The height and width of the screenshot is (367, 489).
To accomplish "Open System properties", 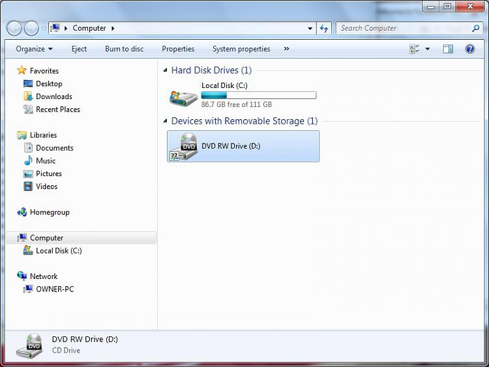I will coord(241,49).
